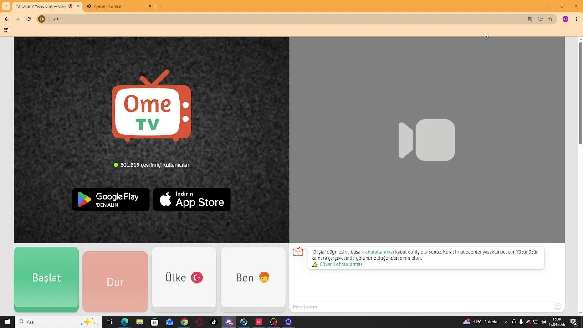Open the Windows Start menu
583x328 pixels.
point(7,322)
